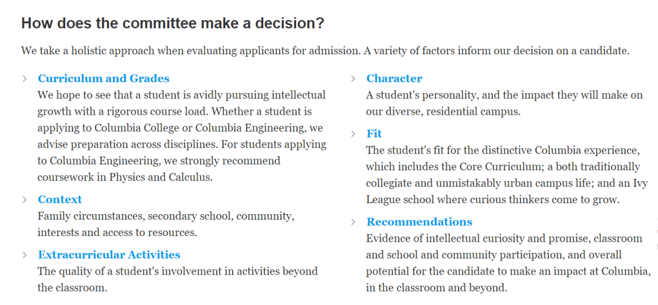Collapse the chevron next to Character
The image size is (658, 305).
[353, 79]
